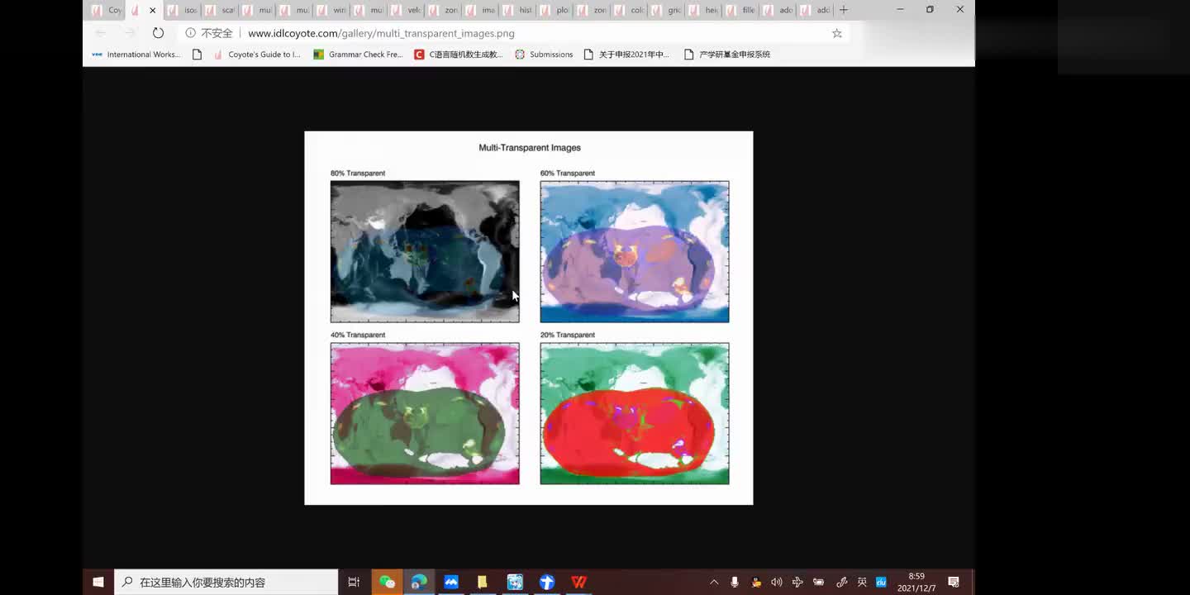Image resolution: width=1190 pixels, height=595 pixels.
Task: Click the pen/link tray icon
Action: (x=841, y=582)
